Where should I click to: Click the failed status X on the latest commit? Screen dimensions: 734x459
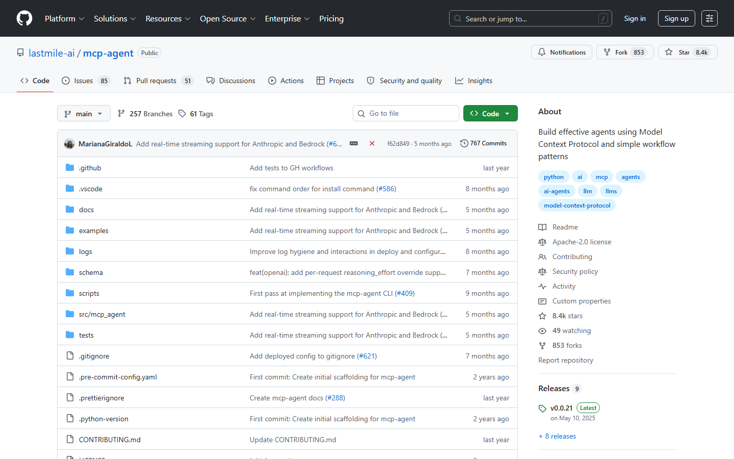pyautogui.click(x=372, y=144)
